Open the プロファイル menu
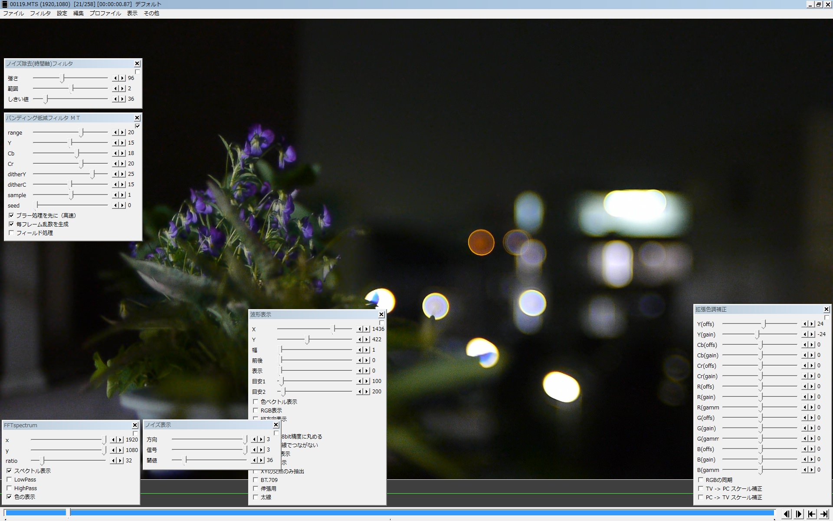This screenshot has height=521, width=833. point(105,13)
